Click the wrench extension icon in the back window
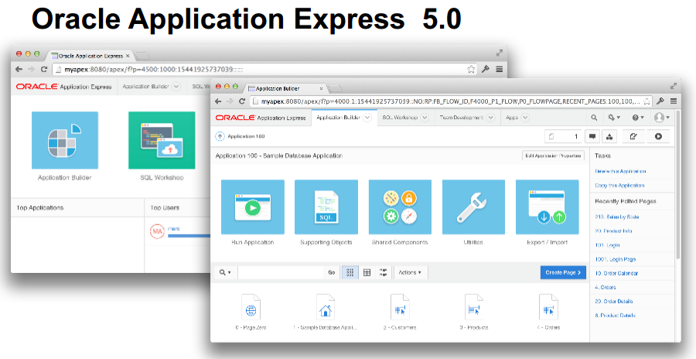696x359 pixels. point(486,70)
